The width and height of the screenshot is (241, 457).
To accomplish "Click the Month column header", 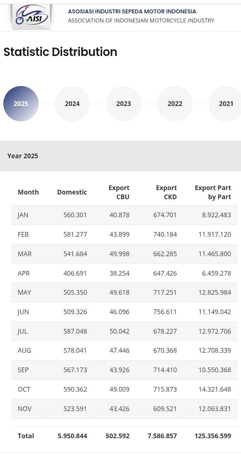I will (28, 192).
